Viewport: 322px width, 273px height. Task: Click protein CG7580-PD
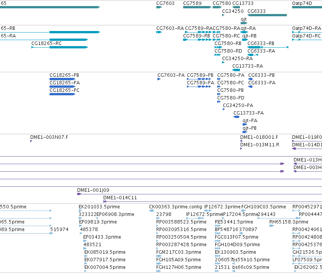[231, 98]
